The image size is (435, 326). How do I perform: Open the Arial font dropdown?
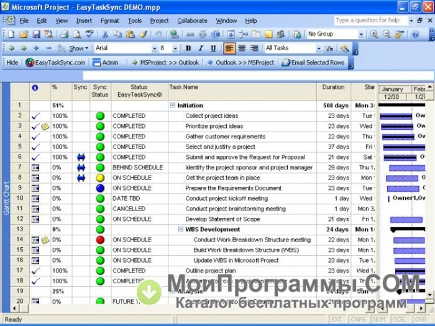coord(154,48)
